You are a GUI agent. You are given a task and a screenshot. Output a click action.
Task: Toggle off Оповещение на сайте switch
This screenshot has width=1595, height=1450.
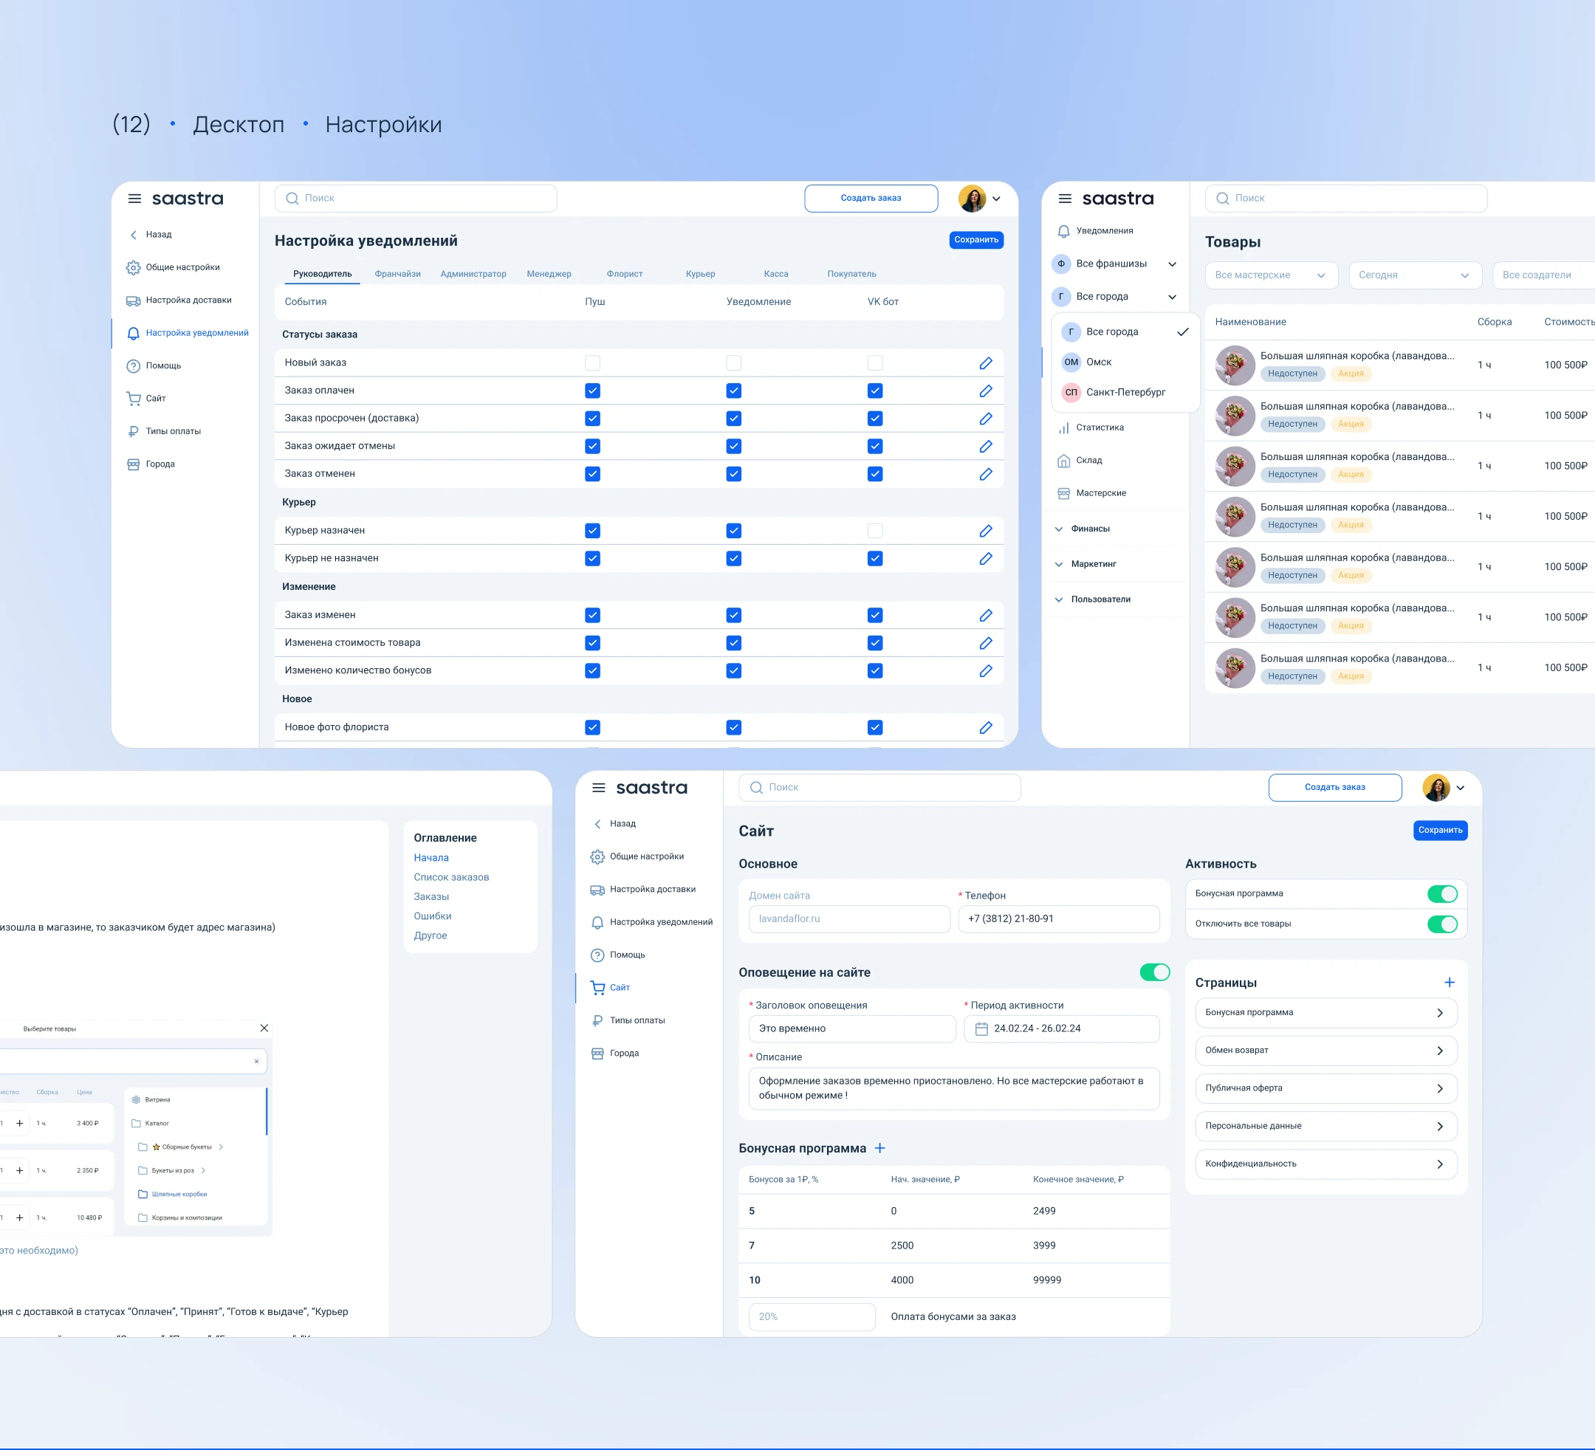[1154, 972]
